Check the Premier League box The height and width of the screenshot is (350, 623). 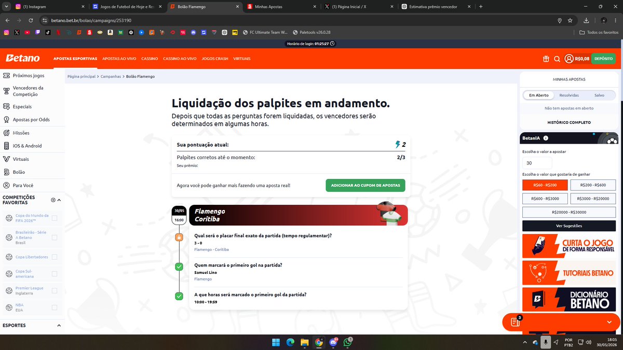point(55,291)
